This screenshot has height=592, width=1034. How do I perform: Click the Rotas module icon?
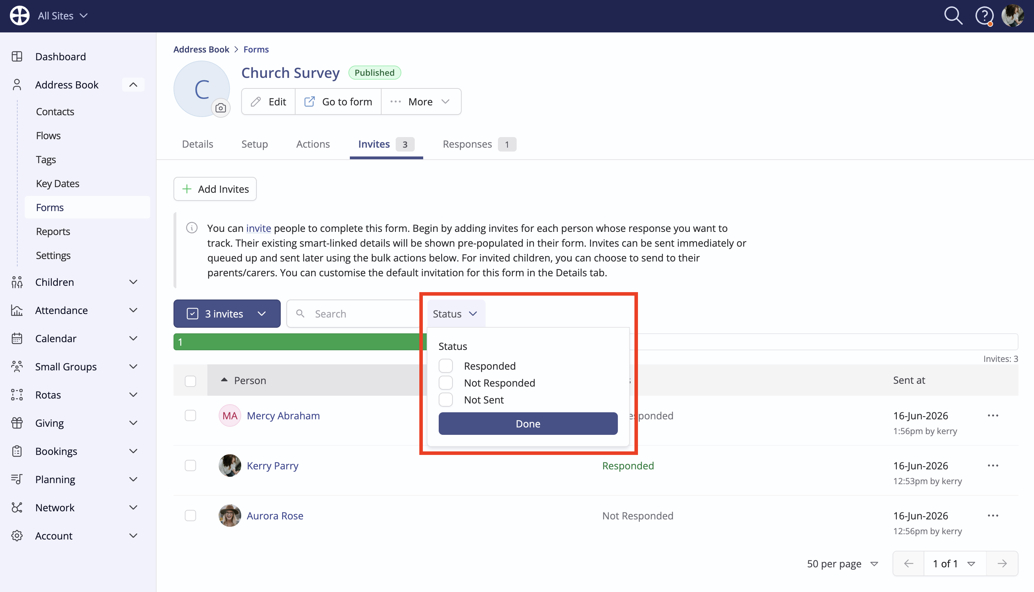point(17,395)
